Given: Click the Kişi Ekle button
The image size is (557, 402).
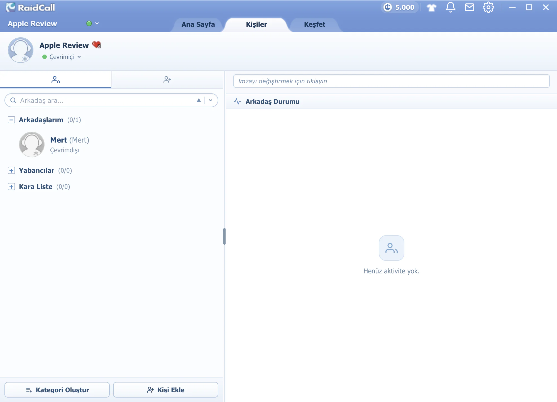Looking at the screenshot, I should [x=166, y=390].
